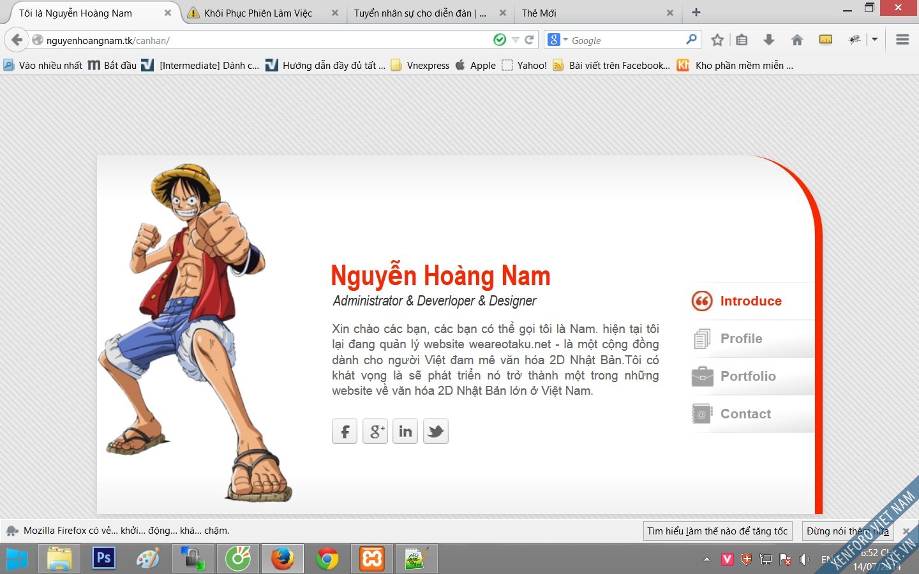This screenshot has width=919, height=574.
Task: Open the Vnexpress bookmark folder
Action: tap(420, 65)
